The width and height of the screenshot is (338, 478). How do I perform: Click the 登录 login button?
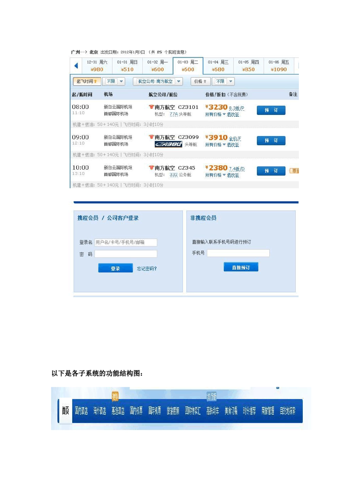point(115,268)
